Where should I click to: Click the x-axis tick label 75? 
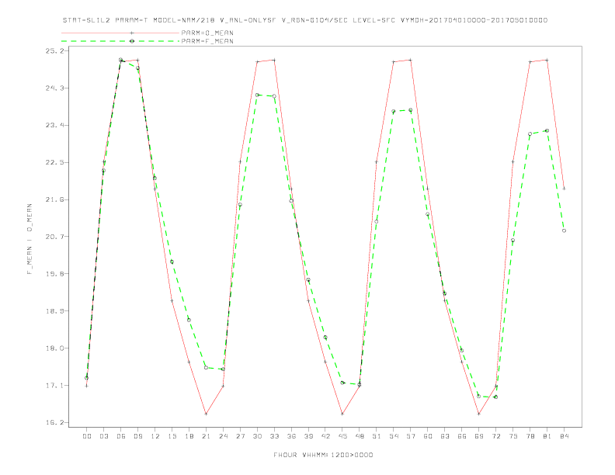coord(513,436)
